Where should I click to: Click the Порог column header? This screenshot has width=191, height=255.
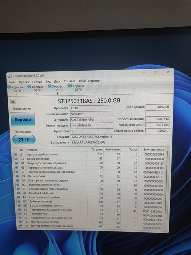[133, 149]
